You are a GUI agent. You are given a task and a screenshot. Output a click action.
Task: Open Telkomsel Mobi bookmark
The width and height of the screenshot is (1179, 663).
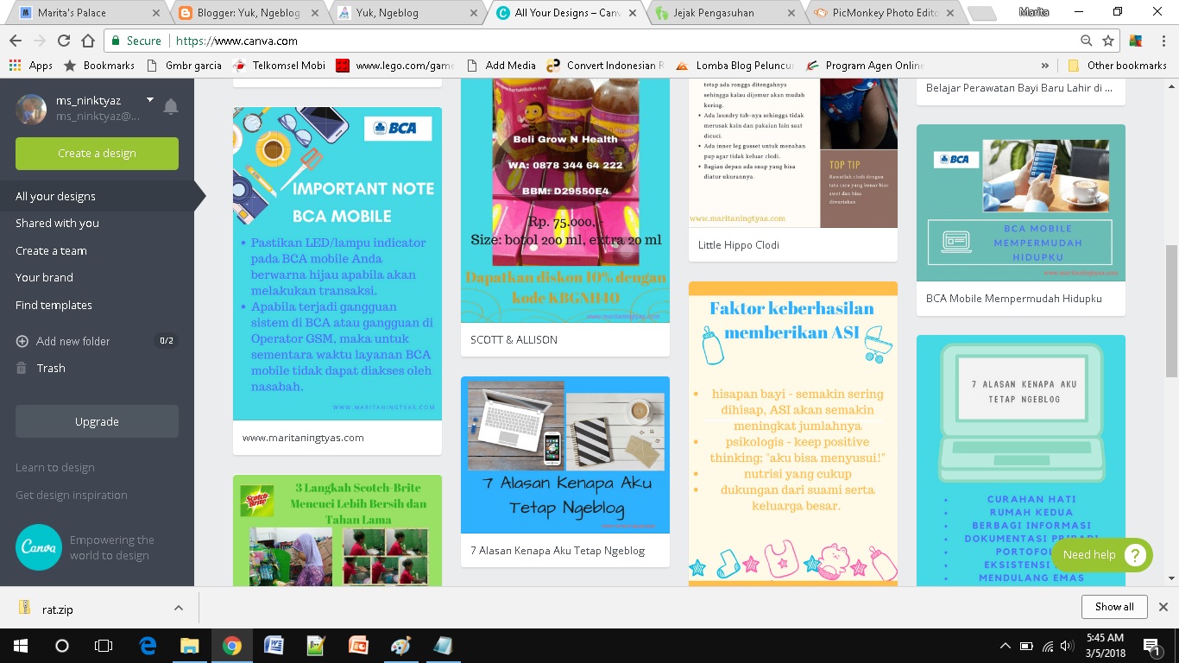279,66
